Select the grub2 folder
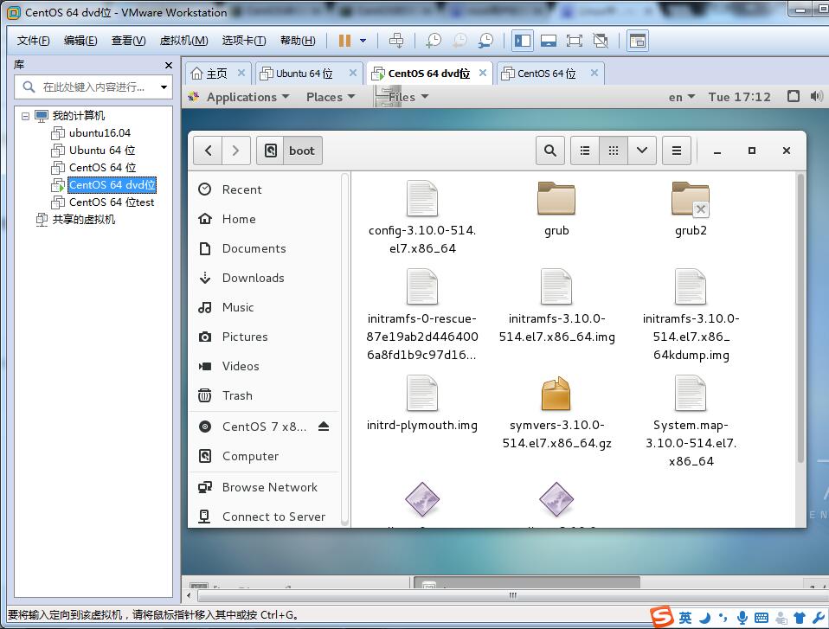 pyautogui.click(x=691, y=209)
